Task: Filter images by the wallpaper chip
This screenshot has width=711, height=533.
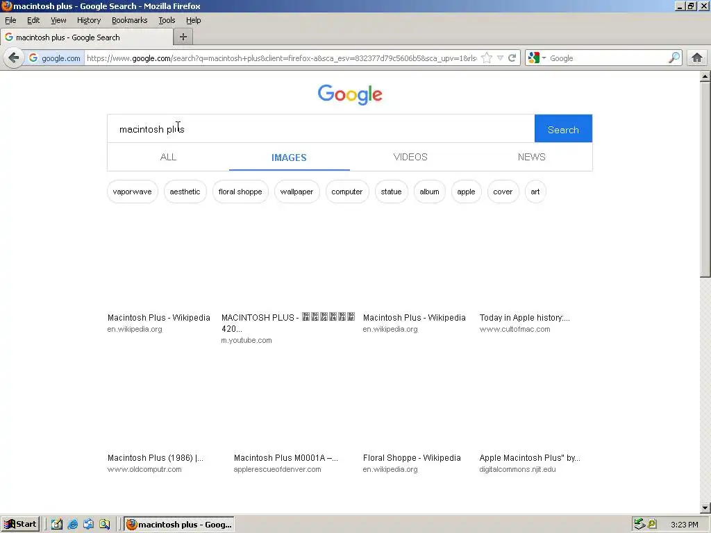Action: pos(296,192)
